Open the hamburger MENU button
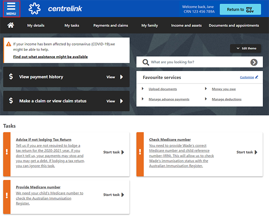 tap(11, 9)
